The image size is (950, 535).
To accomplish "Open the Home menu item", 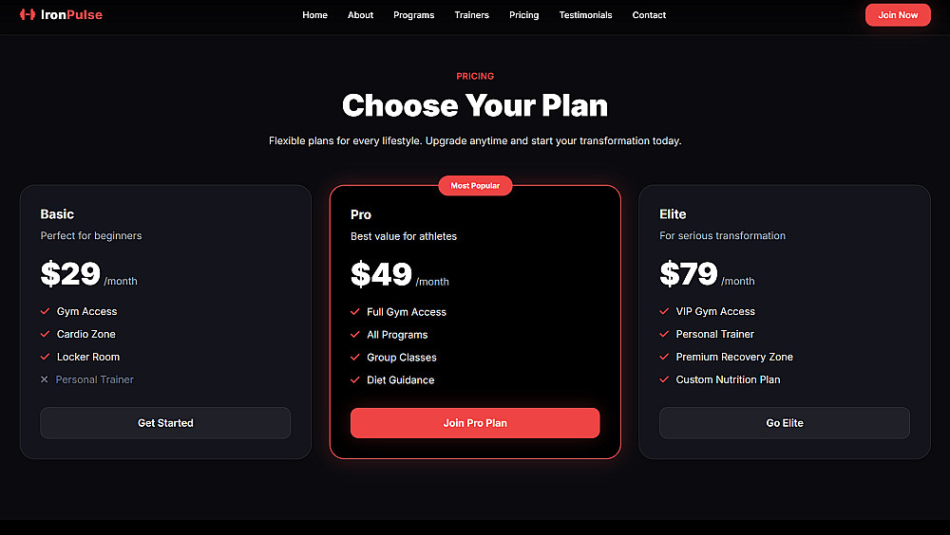I will click(314, 15).
